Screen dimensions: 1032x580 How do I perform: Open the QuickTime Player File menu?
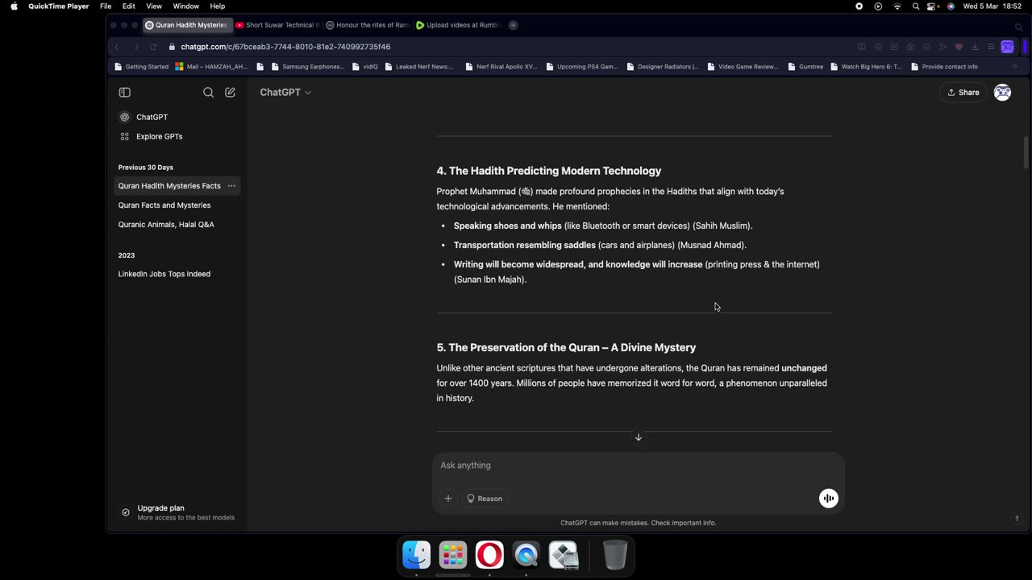[106, 6]
